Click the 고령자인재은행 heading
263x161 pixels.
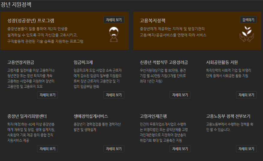[153, 116]
